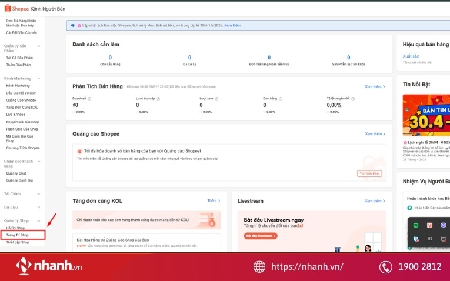Collapse the Kênh Marketing sidebar section
This screenshot has height=281, width=450.
click(39, 78)
